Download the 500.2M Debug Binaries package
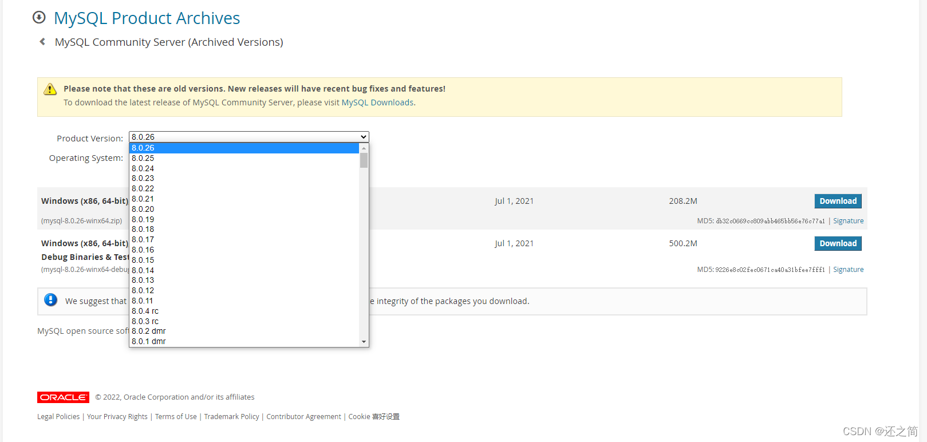Screen dimensions: 927x442 point(838,243)
